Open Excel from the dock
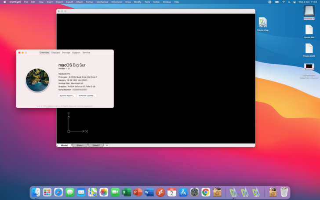Screen dimensions: 320x200 coord(127,192)
